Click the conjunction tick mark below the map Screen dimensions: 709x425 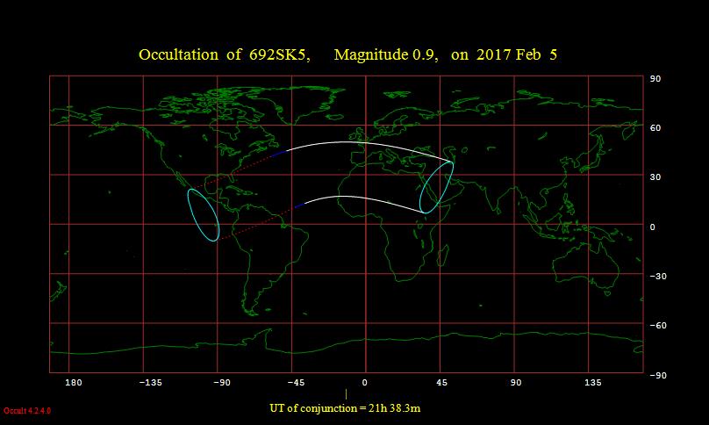347,393
